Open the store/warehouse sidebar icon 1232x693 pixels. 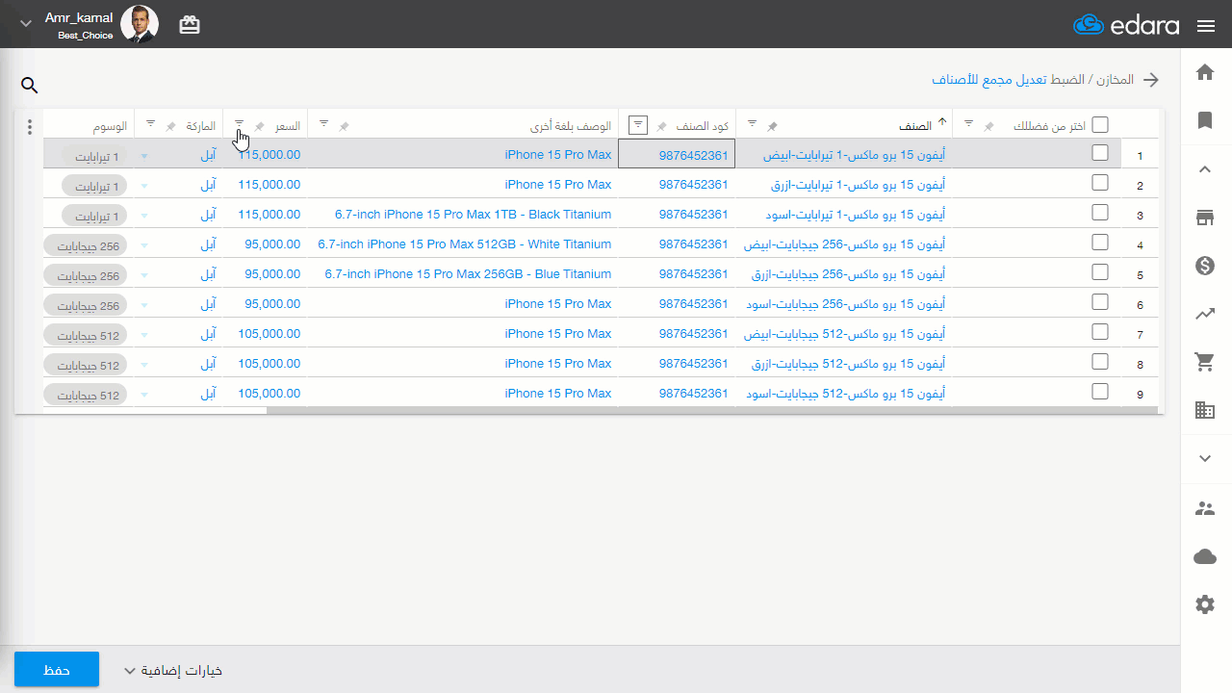point(1204,218)
